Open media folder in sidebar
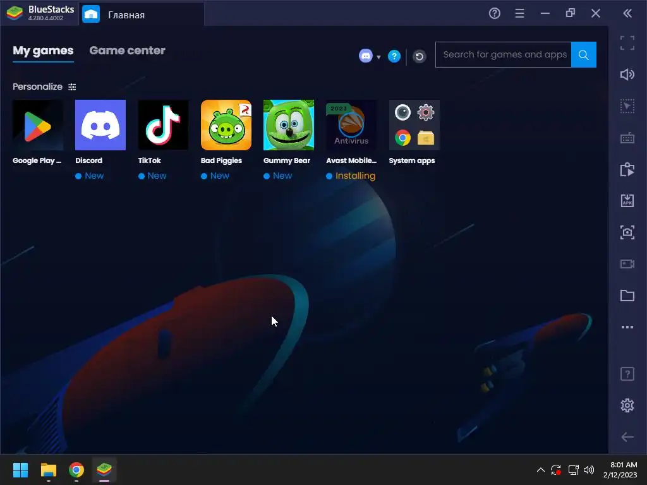Viewport: 647px width, 485px height. click(x=627, y=296)
